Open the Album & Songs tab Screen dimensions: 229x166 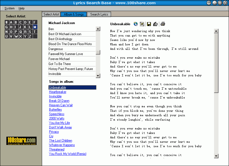(x=73, y=14)
